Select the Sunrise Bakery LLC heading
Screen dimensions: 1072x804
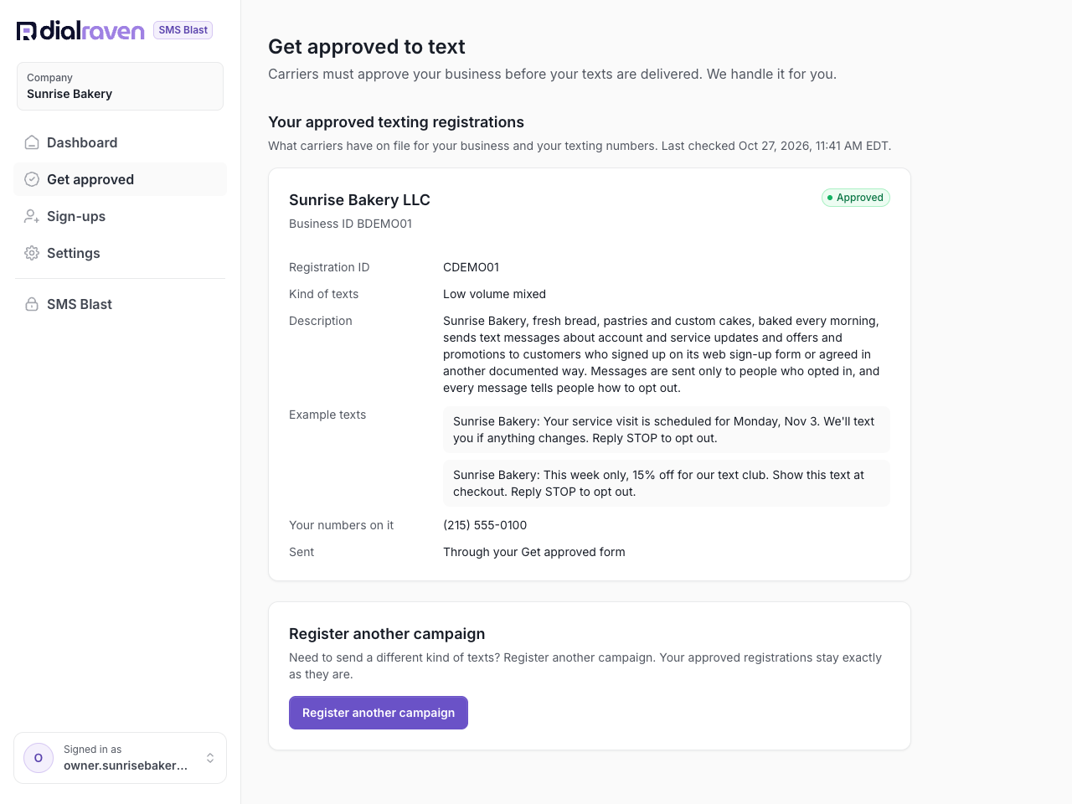coord(359,200)
